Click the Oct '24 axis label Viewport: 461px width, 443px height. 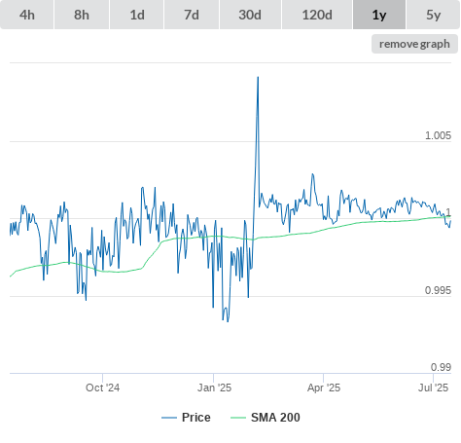click(x=102, y=388)
